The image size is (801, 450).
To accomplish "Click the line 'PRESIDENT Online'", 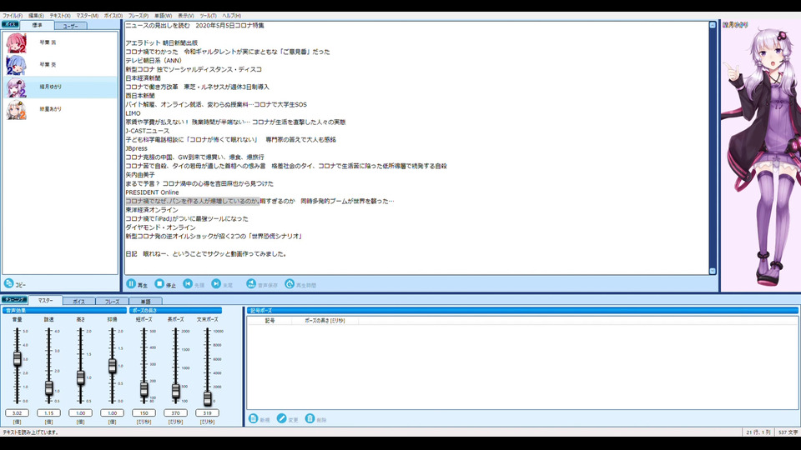I will click(152, 192).
